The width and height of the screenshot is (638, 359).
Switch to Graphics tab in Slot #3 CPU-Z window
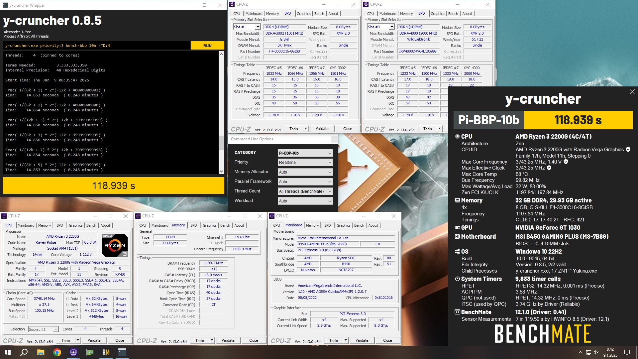(x=437, y=14)
